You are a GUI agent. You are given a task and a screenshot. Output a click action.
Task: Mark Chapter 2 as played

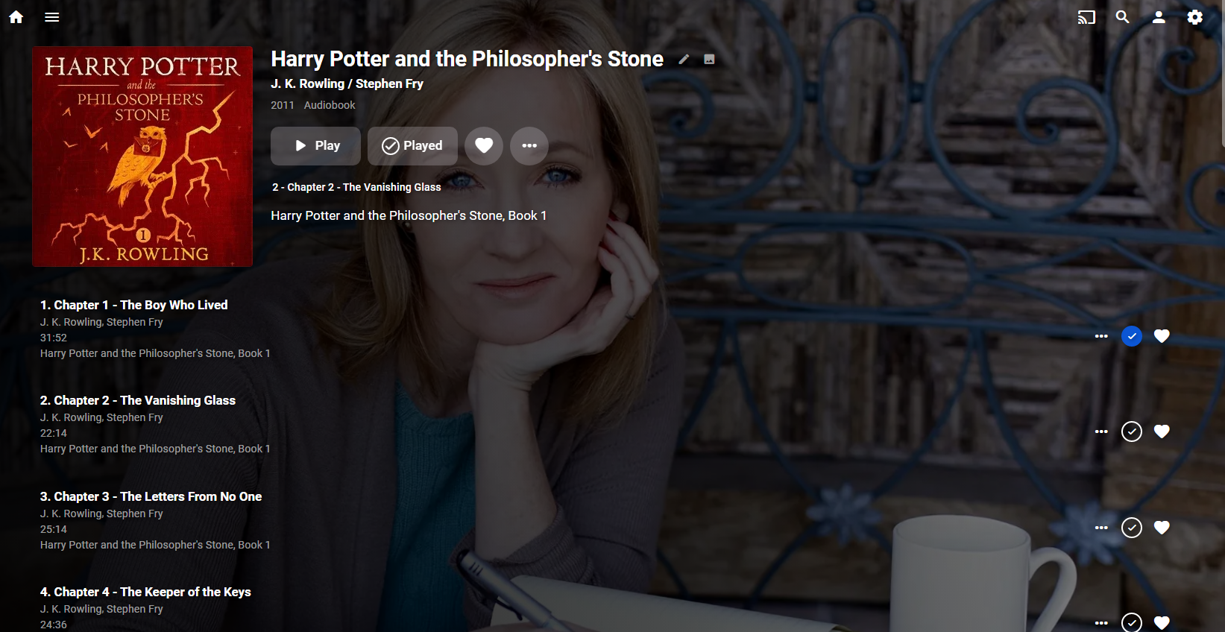1131,432
